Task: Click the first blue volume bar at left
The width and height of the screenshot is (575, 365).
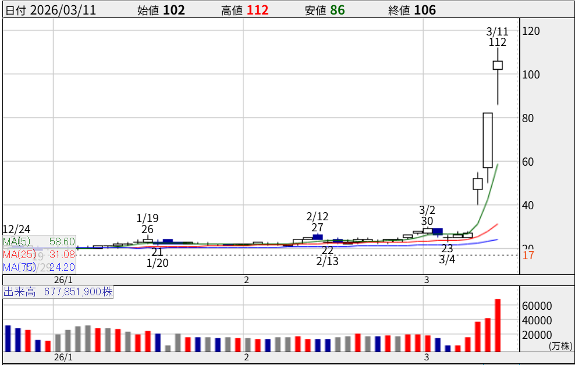Action: coord(8,338)
